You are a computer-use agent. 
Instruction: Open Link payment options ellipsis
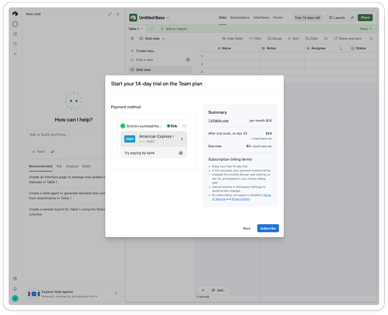tap(184, 126)
